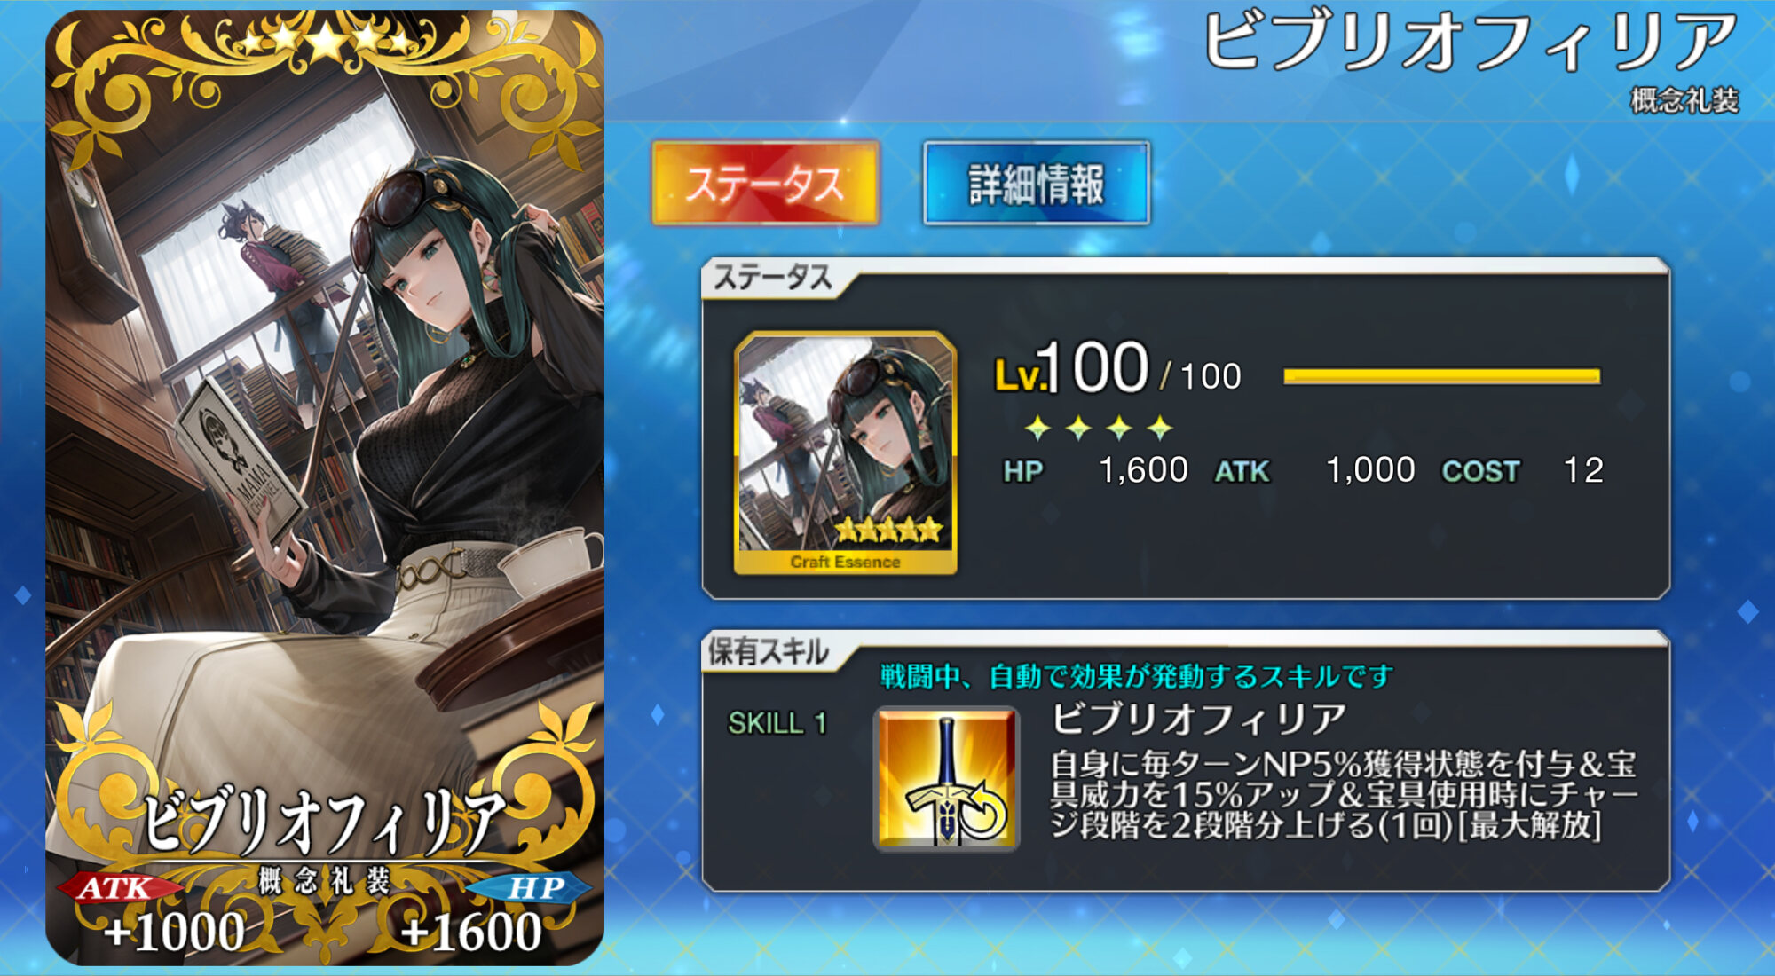The image size is (1775, 976).
Task: Click the gold stars on thumbnail
Action: (887, 531)
